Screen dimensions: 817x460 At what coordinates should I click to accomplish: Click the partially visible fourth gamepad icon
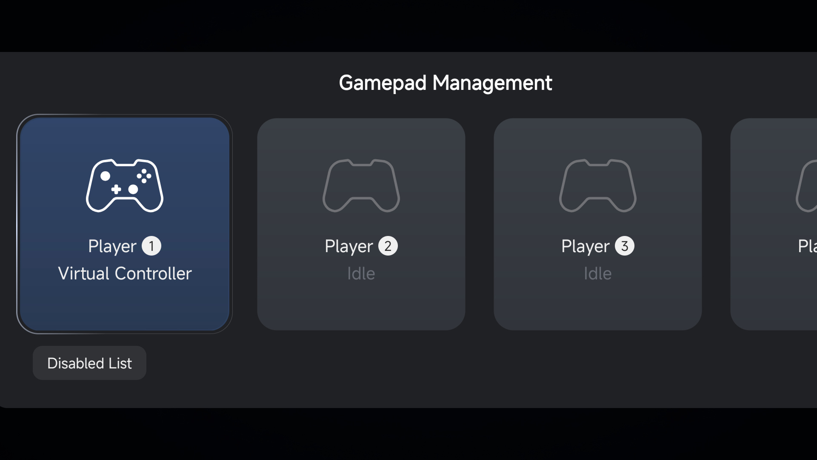click(807, 186)
